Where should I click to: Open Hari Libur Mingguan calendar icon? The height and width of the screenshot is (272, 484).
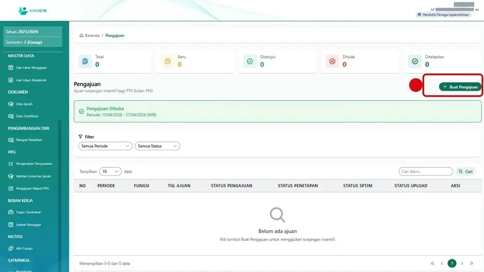pos(11,68)
